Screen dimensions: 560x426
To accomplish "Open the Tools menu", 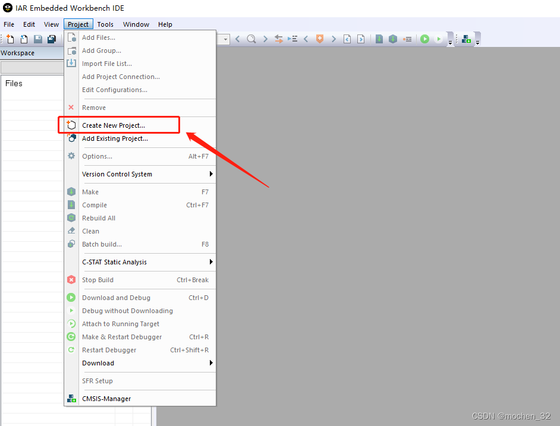I will pyautogui.click(x=105, y=24).
